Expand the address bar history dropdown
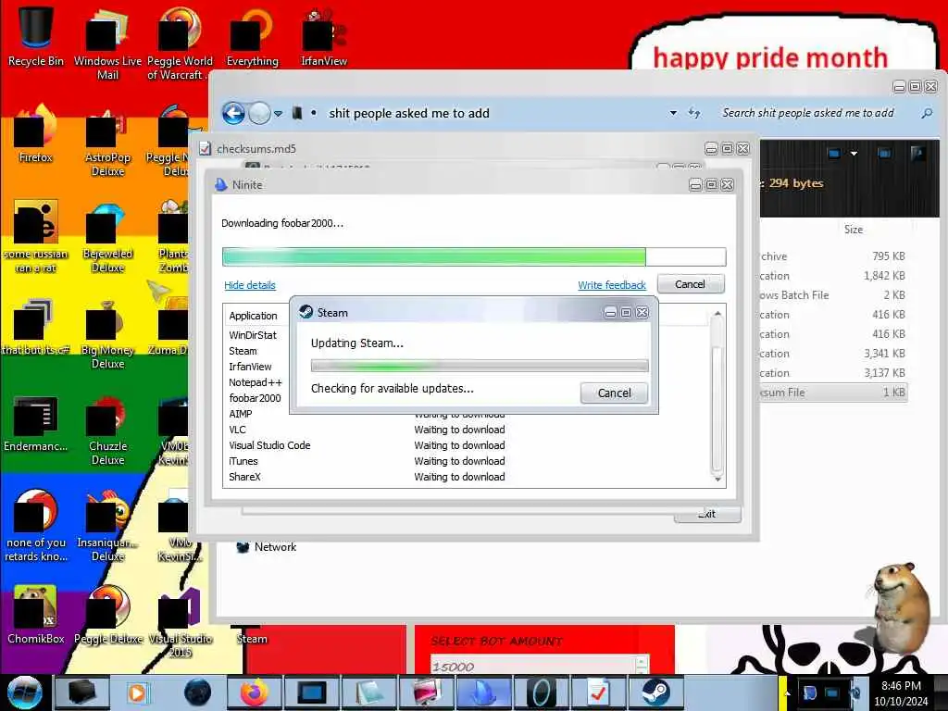Viewport: 948px width, 711px height. pos(673,113)
